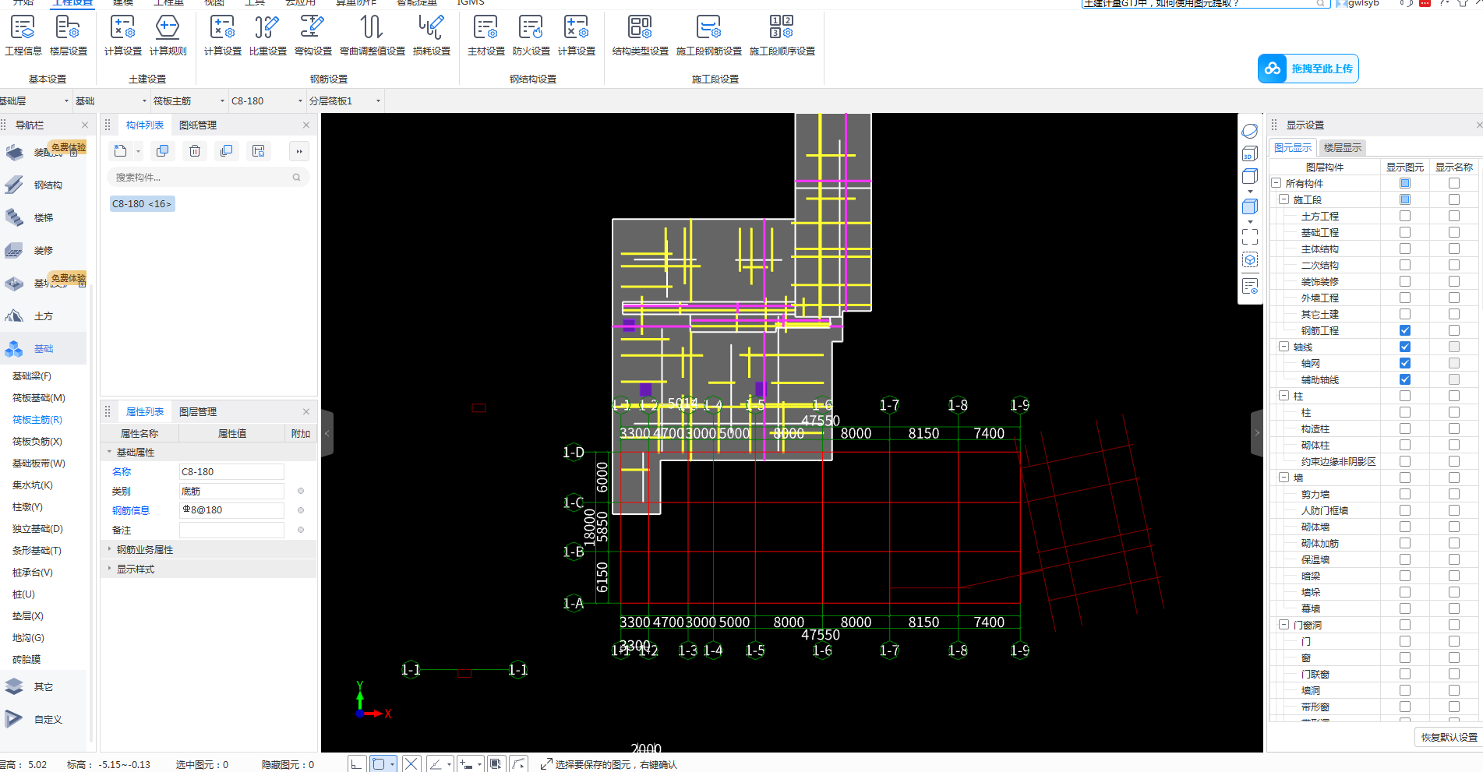Select 属性列表 tab

145,411
